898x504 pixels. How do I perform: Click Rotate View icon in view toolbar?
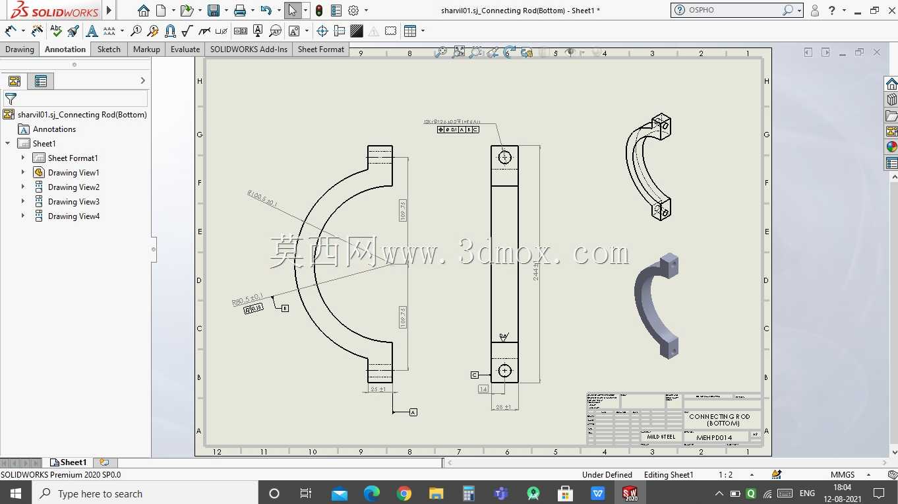coord(510,52)
